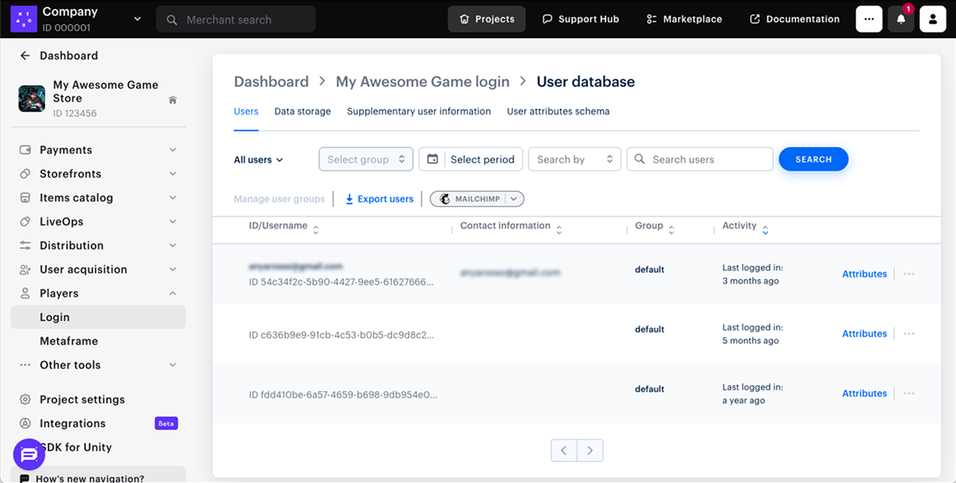The image size is (956, 483).
Task: Open the Mailchimp export dropdown
Action: 514,199
